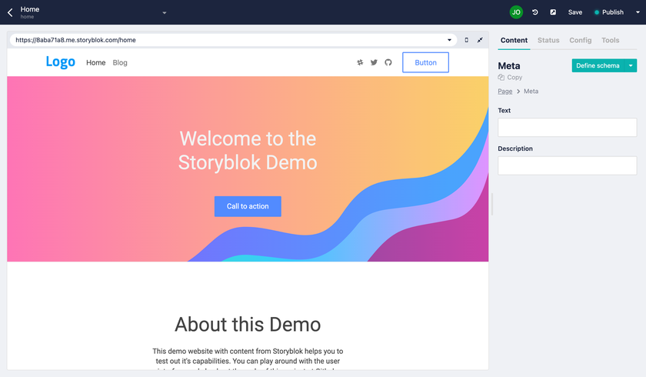The height and width of the screenshot is (377, 646).
Task: Open the Home story dropdown arrow
Action: (x=165, y=13)
